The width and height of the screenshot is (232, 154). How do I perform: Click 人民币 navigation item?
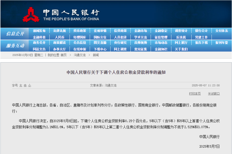pos(59,37)
